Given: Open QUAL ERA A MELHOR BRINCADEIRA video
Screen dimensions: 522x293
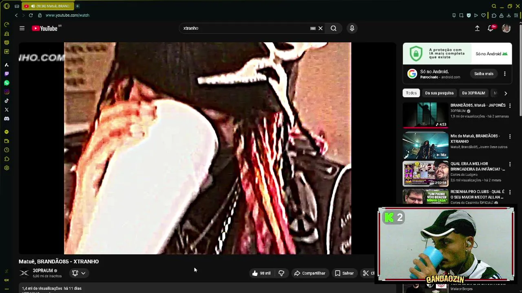Looking at the screenshot, I should pyautogui.click(x=425, y=173).
